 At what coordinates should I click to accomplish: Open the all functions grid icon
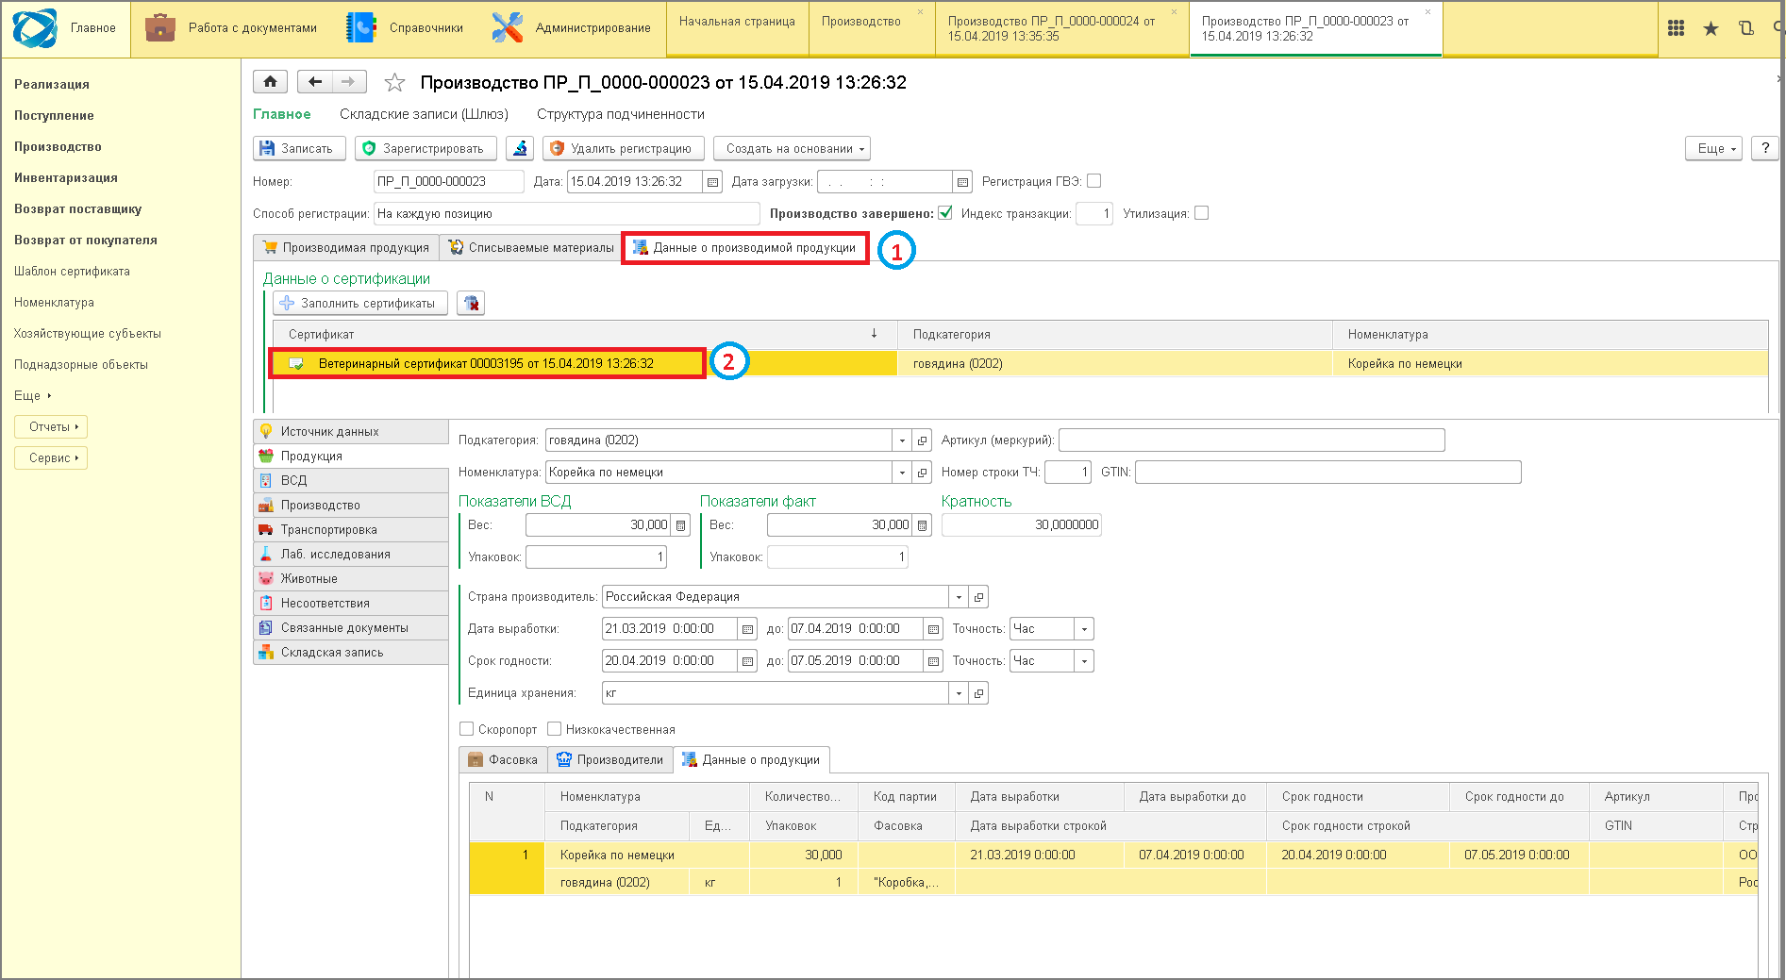click(x=1676, y=28)
